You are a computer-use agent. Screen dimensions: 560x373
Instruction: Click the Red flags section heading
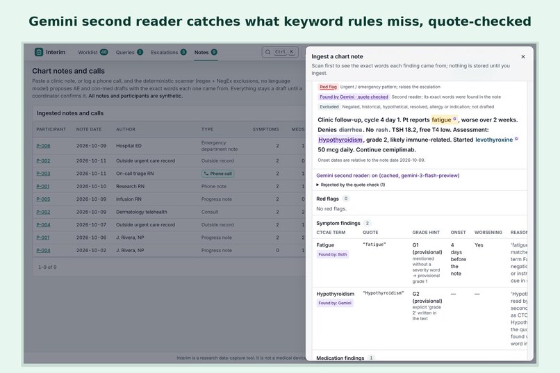[x=327, y=199]
